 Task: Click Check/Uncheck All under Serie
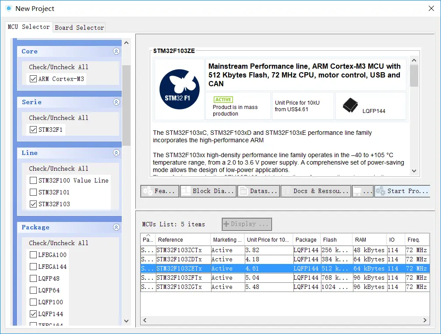point(59,118)
